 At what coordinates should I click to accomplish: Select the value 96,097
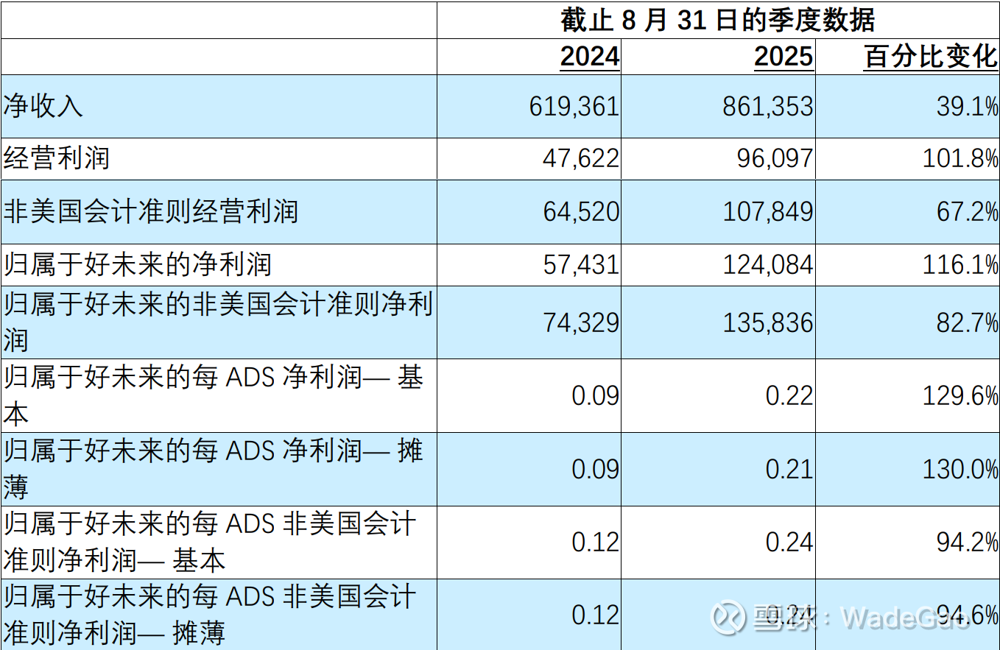pyautogui.click(x=775, y=158)
